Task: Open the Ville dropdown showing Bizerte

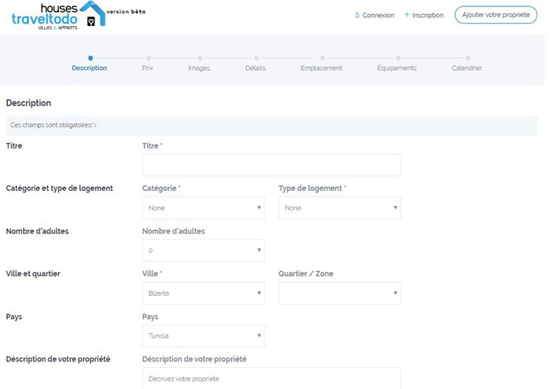Action: pyautogui.click(x=203, y=293)
